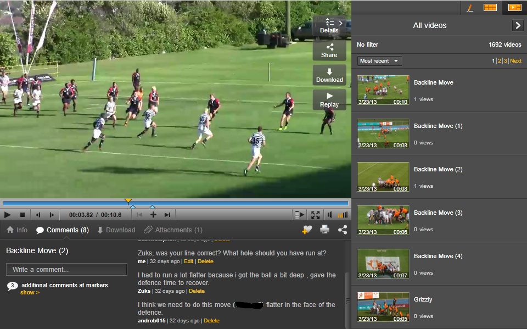Enter fullscreen mode
Viewport: 527px width, 329px height.
tap(315, 215)
